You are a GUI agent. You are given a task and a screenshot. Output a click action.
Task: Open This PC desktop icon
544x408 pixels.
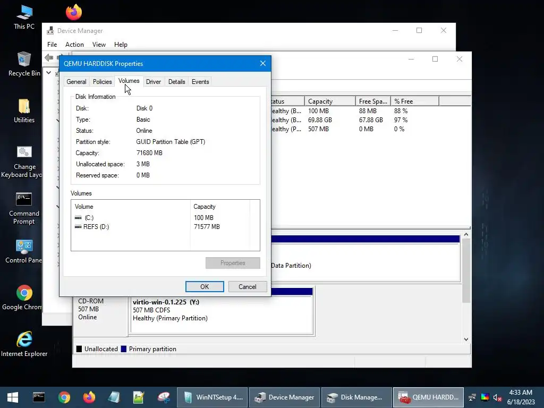point(24,18)
